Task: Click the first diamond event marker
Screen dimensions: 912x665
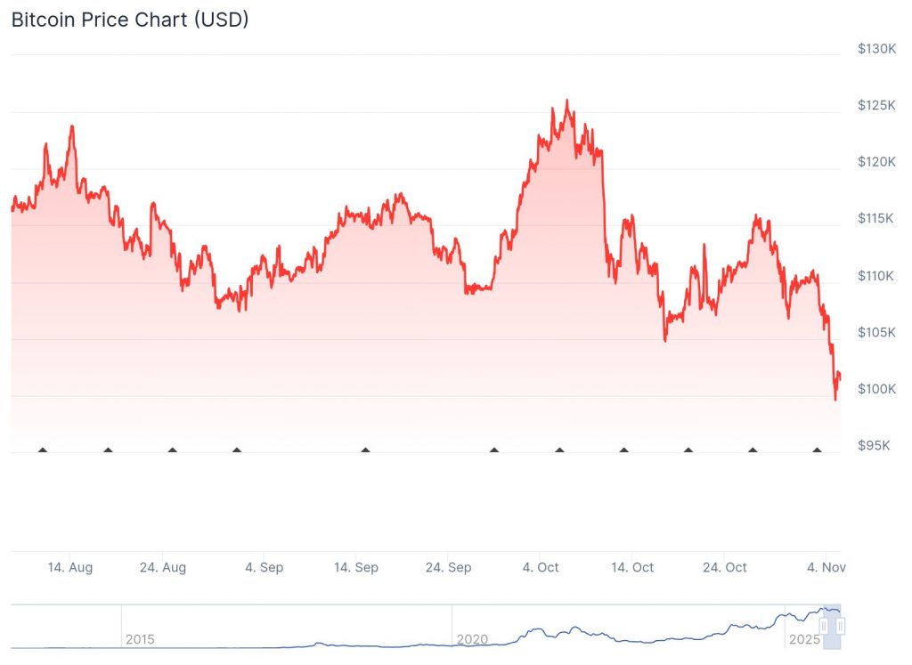Action: [x=43, y=450]
